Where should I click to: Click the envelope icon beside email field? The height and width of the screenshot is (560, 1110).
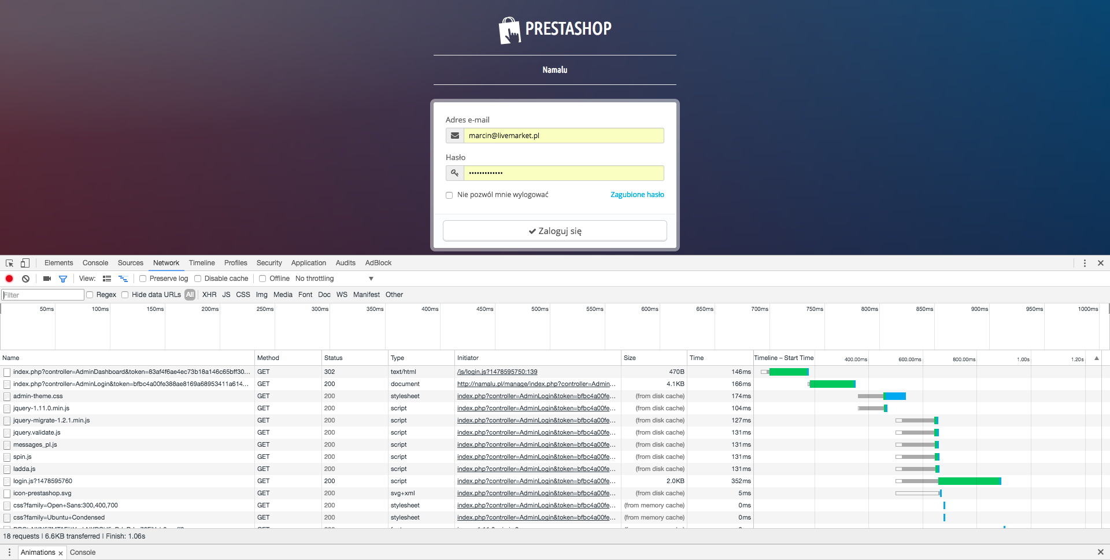click(x=455, y=136)
